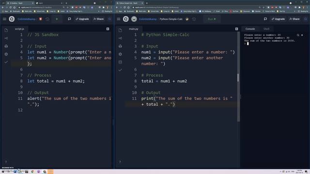The height and width of the screenshot is (174, 310).
Task: Switch to the Shell tab
Action: coord(266,29)
